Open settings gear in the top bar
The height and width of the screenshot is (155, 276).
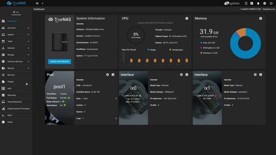(x=264, y=3)
